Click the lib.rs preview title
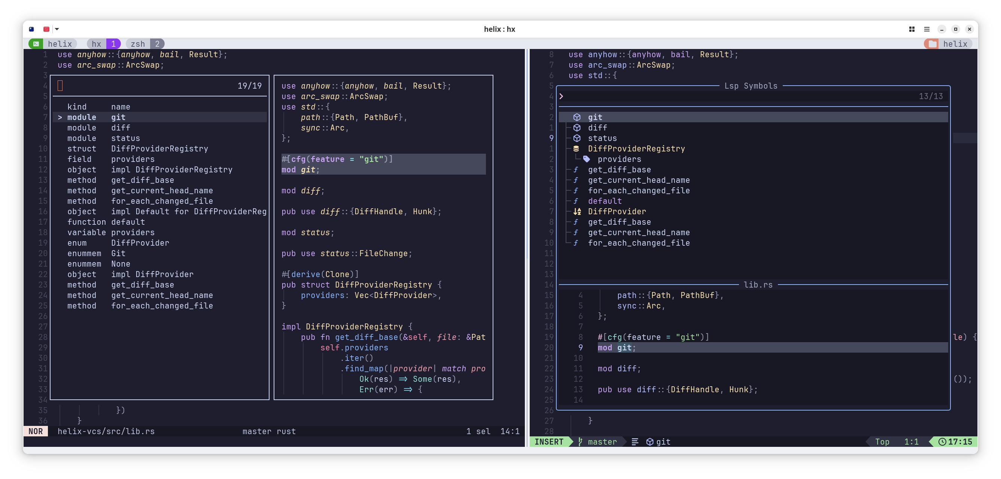The height and width of the screenshot is (479, 1001). (x=758, y=285)
